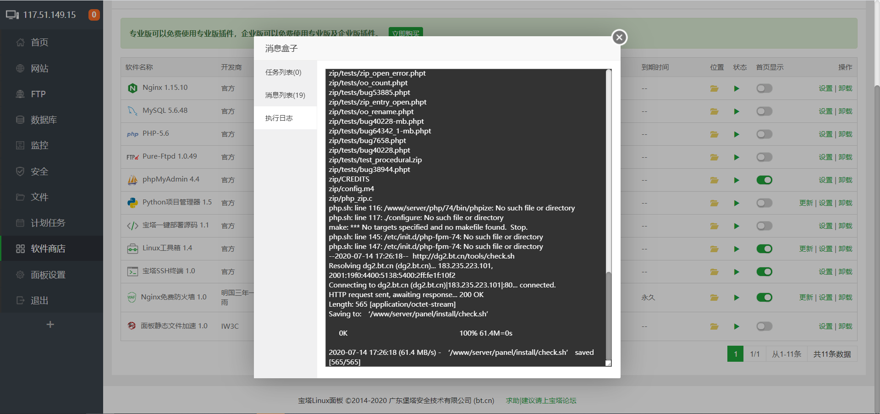Image resolution: width=880 pixels, height=414 pixels.
Task: Click the plus icon below sidebar menu
Action: (x=50, y=325)
